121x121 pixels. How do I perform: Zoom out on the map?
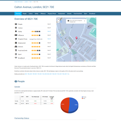coord(59,21)
